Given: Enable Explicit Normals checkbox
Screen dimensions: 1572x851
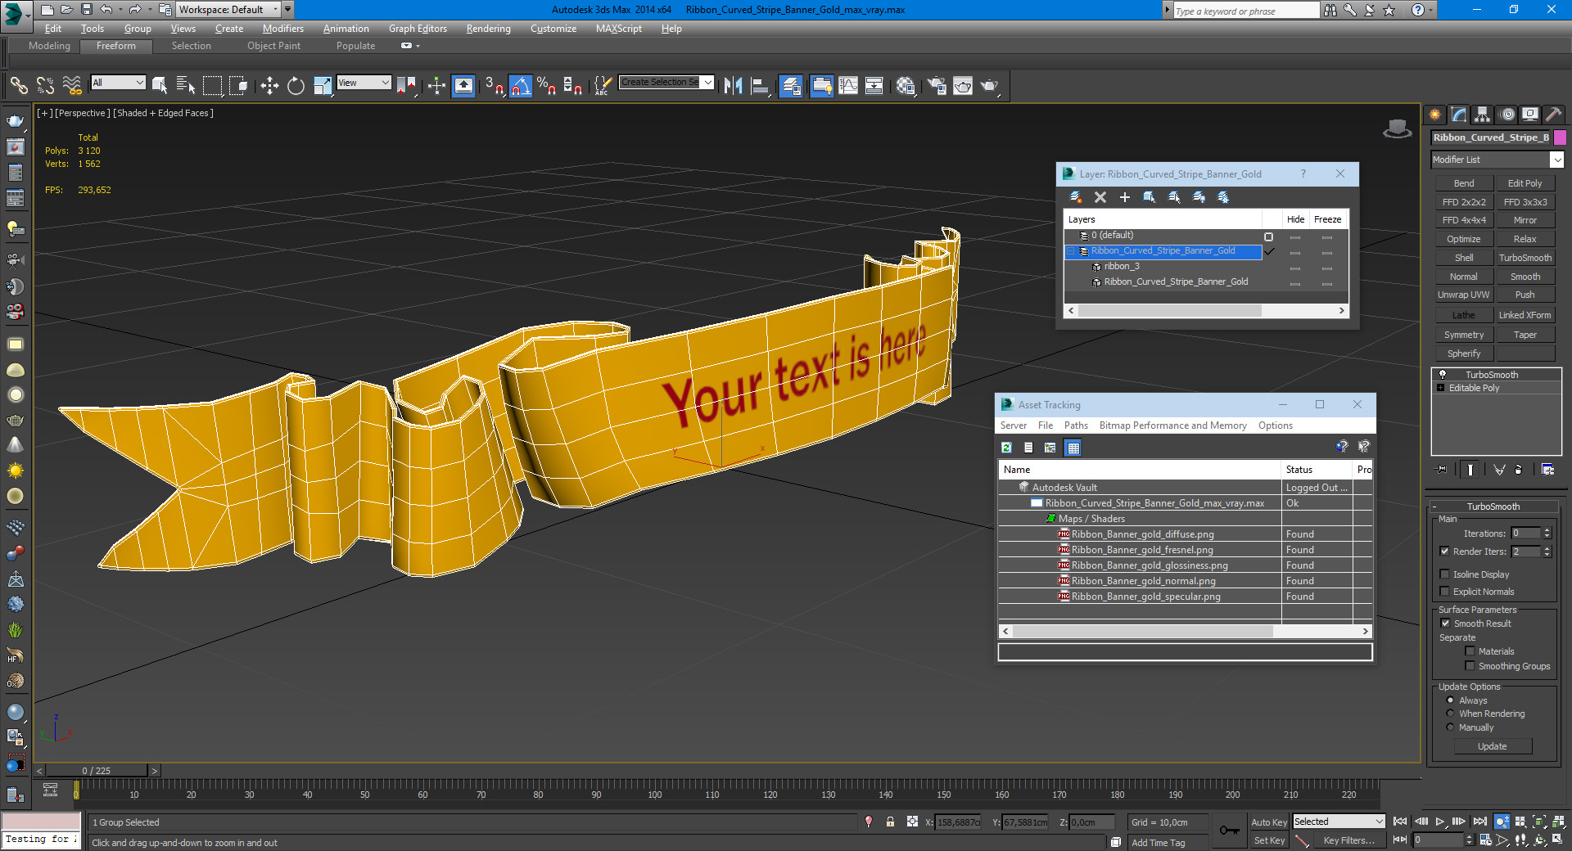Looking at the screenshot, I should (1445, 592).
